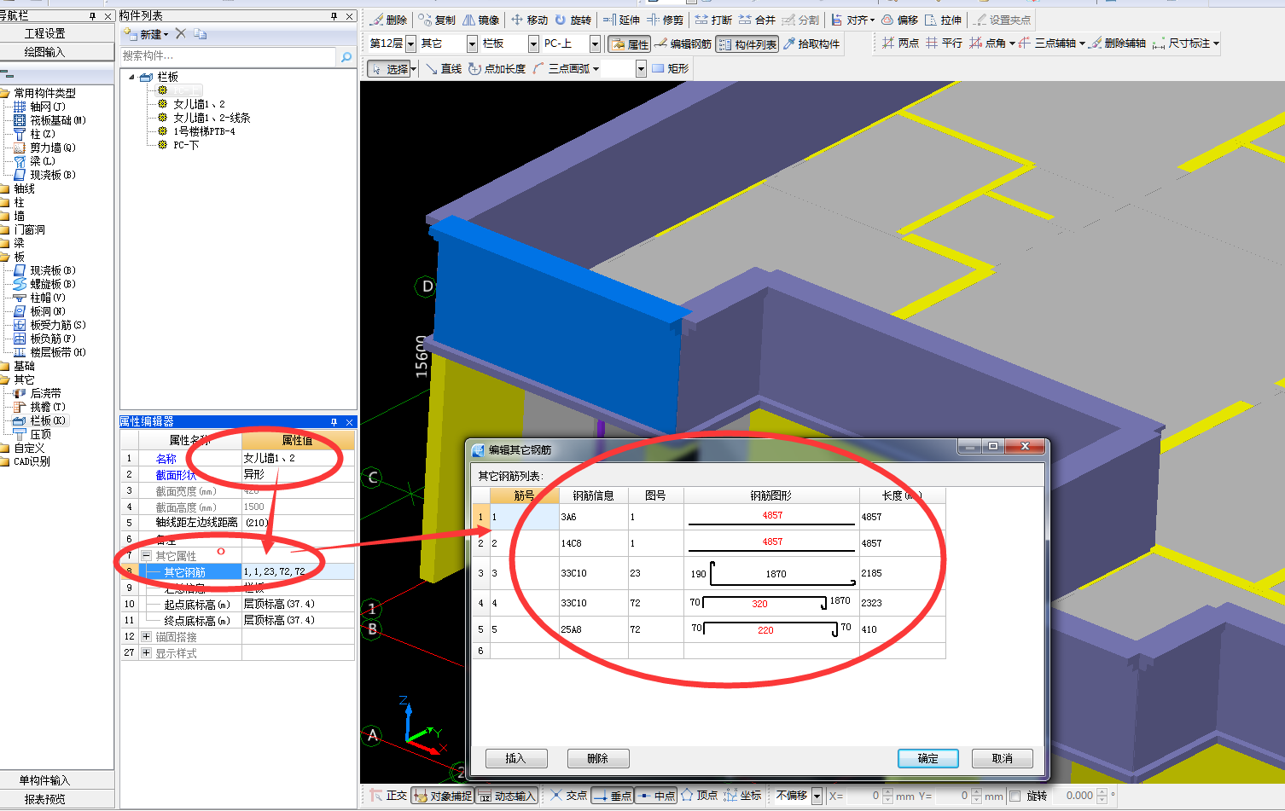The height and width of the screenshot is (811, 1285).
Task: Click 删除 button in rebar dialog
Action: (x=598, y=758)
